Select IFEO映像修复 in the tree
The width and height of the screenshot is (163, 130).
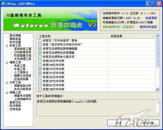pyautogui.click(x=22, y=52)
